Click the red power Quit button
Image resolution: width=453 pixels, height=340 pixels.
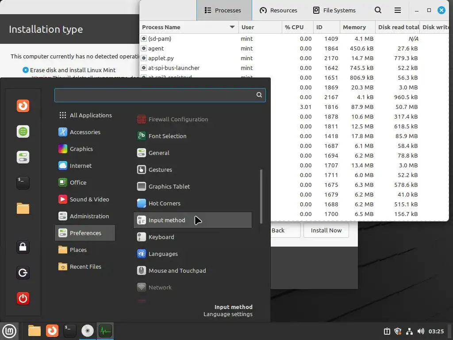[23, 298]
